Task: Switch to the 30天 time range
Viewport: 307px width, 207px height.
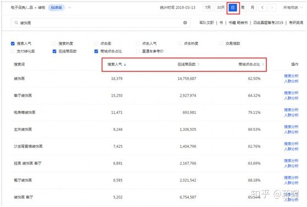Action: pyautogui.click(x=221, y=8)
